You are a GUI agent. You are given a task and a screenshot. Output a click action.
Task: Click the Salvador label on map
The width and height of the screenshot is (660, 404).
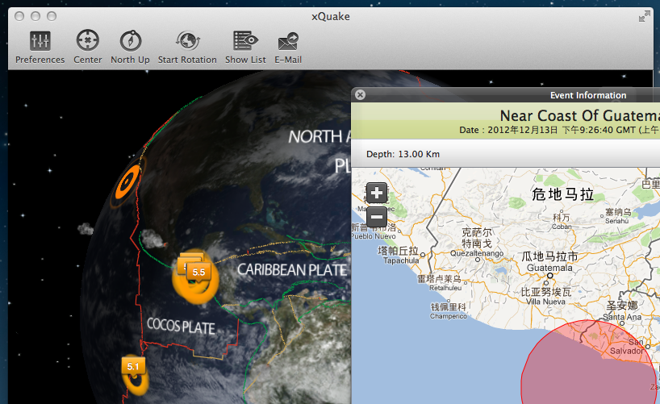(626, 351)
